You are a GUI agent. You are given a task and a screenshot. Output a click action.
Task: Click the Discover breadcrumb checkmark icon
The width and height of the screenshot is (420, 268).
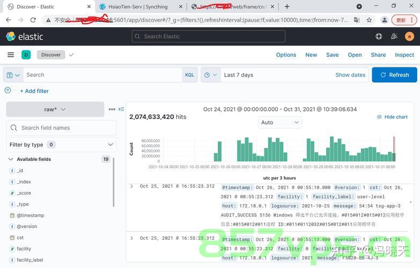[x=71, y=55]
